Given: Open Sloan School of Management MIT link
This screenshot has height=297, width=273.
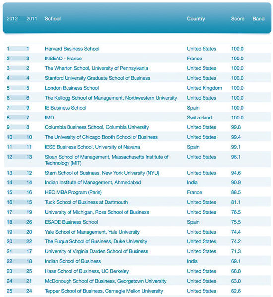Looking at the screenshot, I should pyautogui.click(x=107, y=160).
